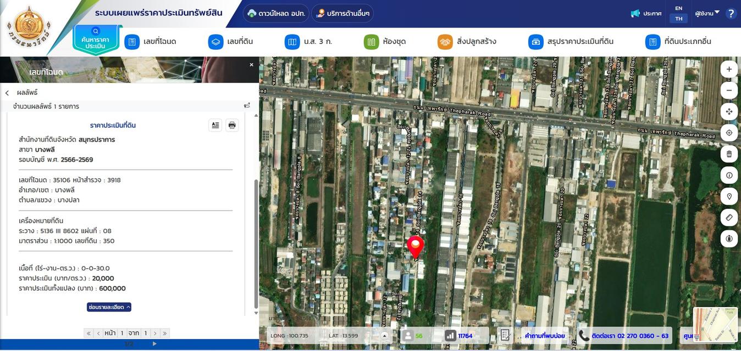
Task: Collapse details with ซ่อนรายละเอียด button
Action: 109,307
